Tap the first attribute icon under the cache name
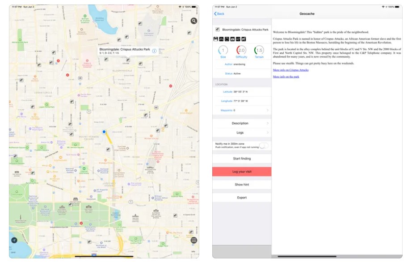 point(216,40)
